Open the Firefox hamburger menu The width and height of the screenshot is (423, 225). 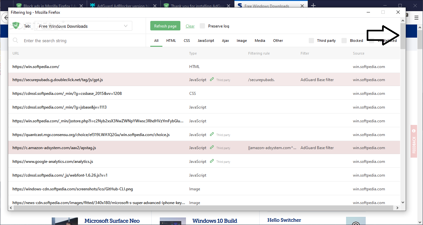pyautogui.click(x=416, y=18)
